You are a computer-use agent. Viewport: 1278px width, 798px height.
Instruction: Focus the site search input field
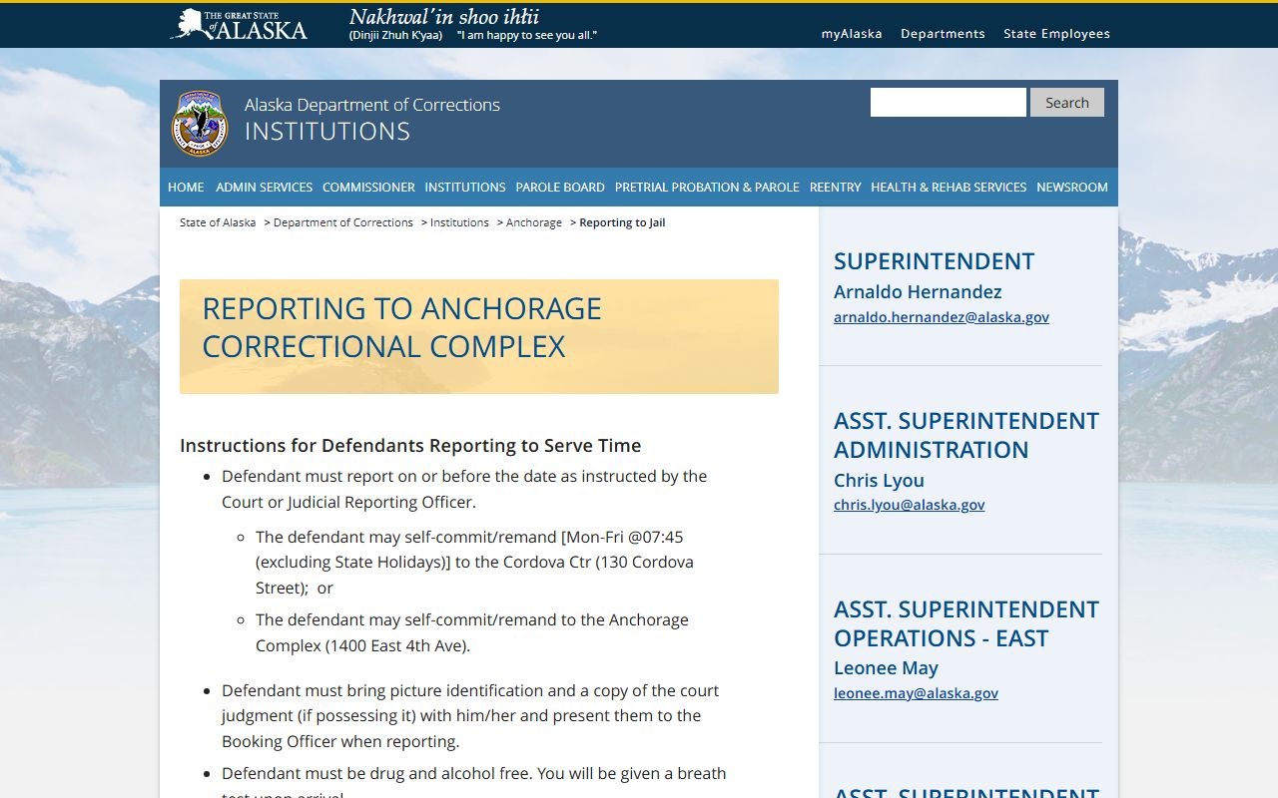(949, 103)
